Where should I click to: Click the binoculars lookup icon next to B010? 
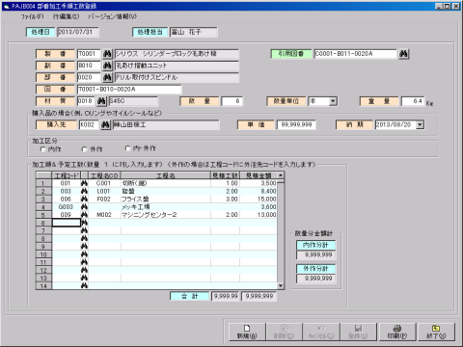[107, 66]
